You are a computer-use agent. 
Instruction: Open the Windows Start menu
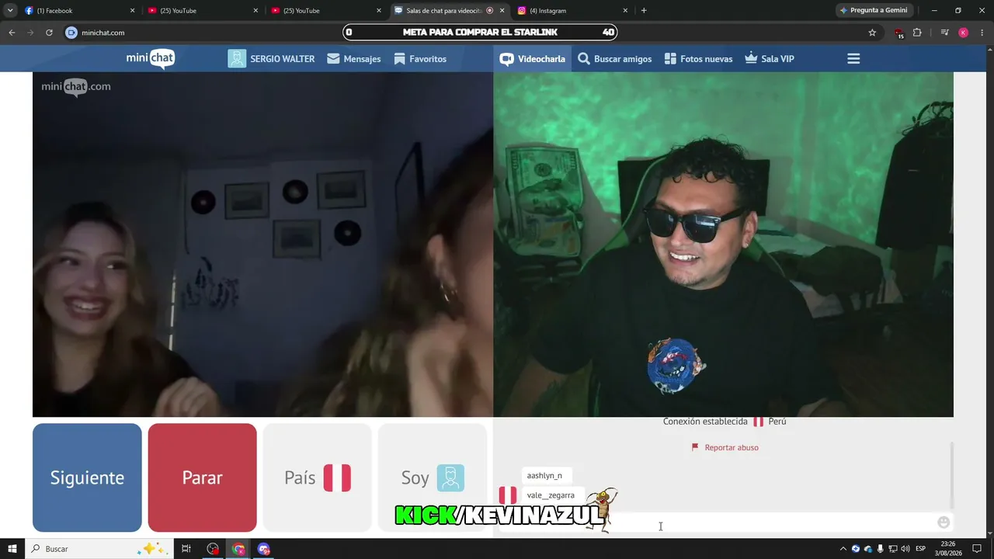point(12,549)
